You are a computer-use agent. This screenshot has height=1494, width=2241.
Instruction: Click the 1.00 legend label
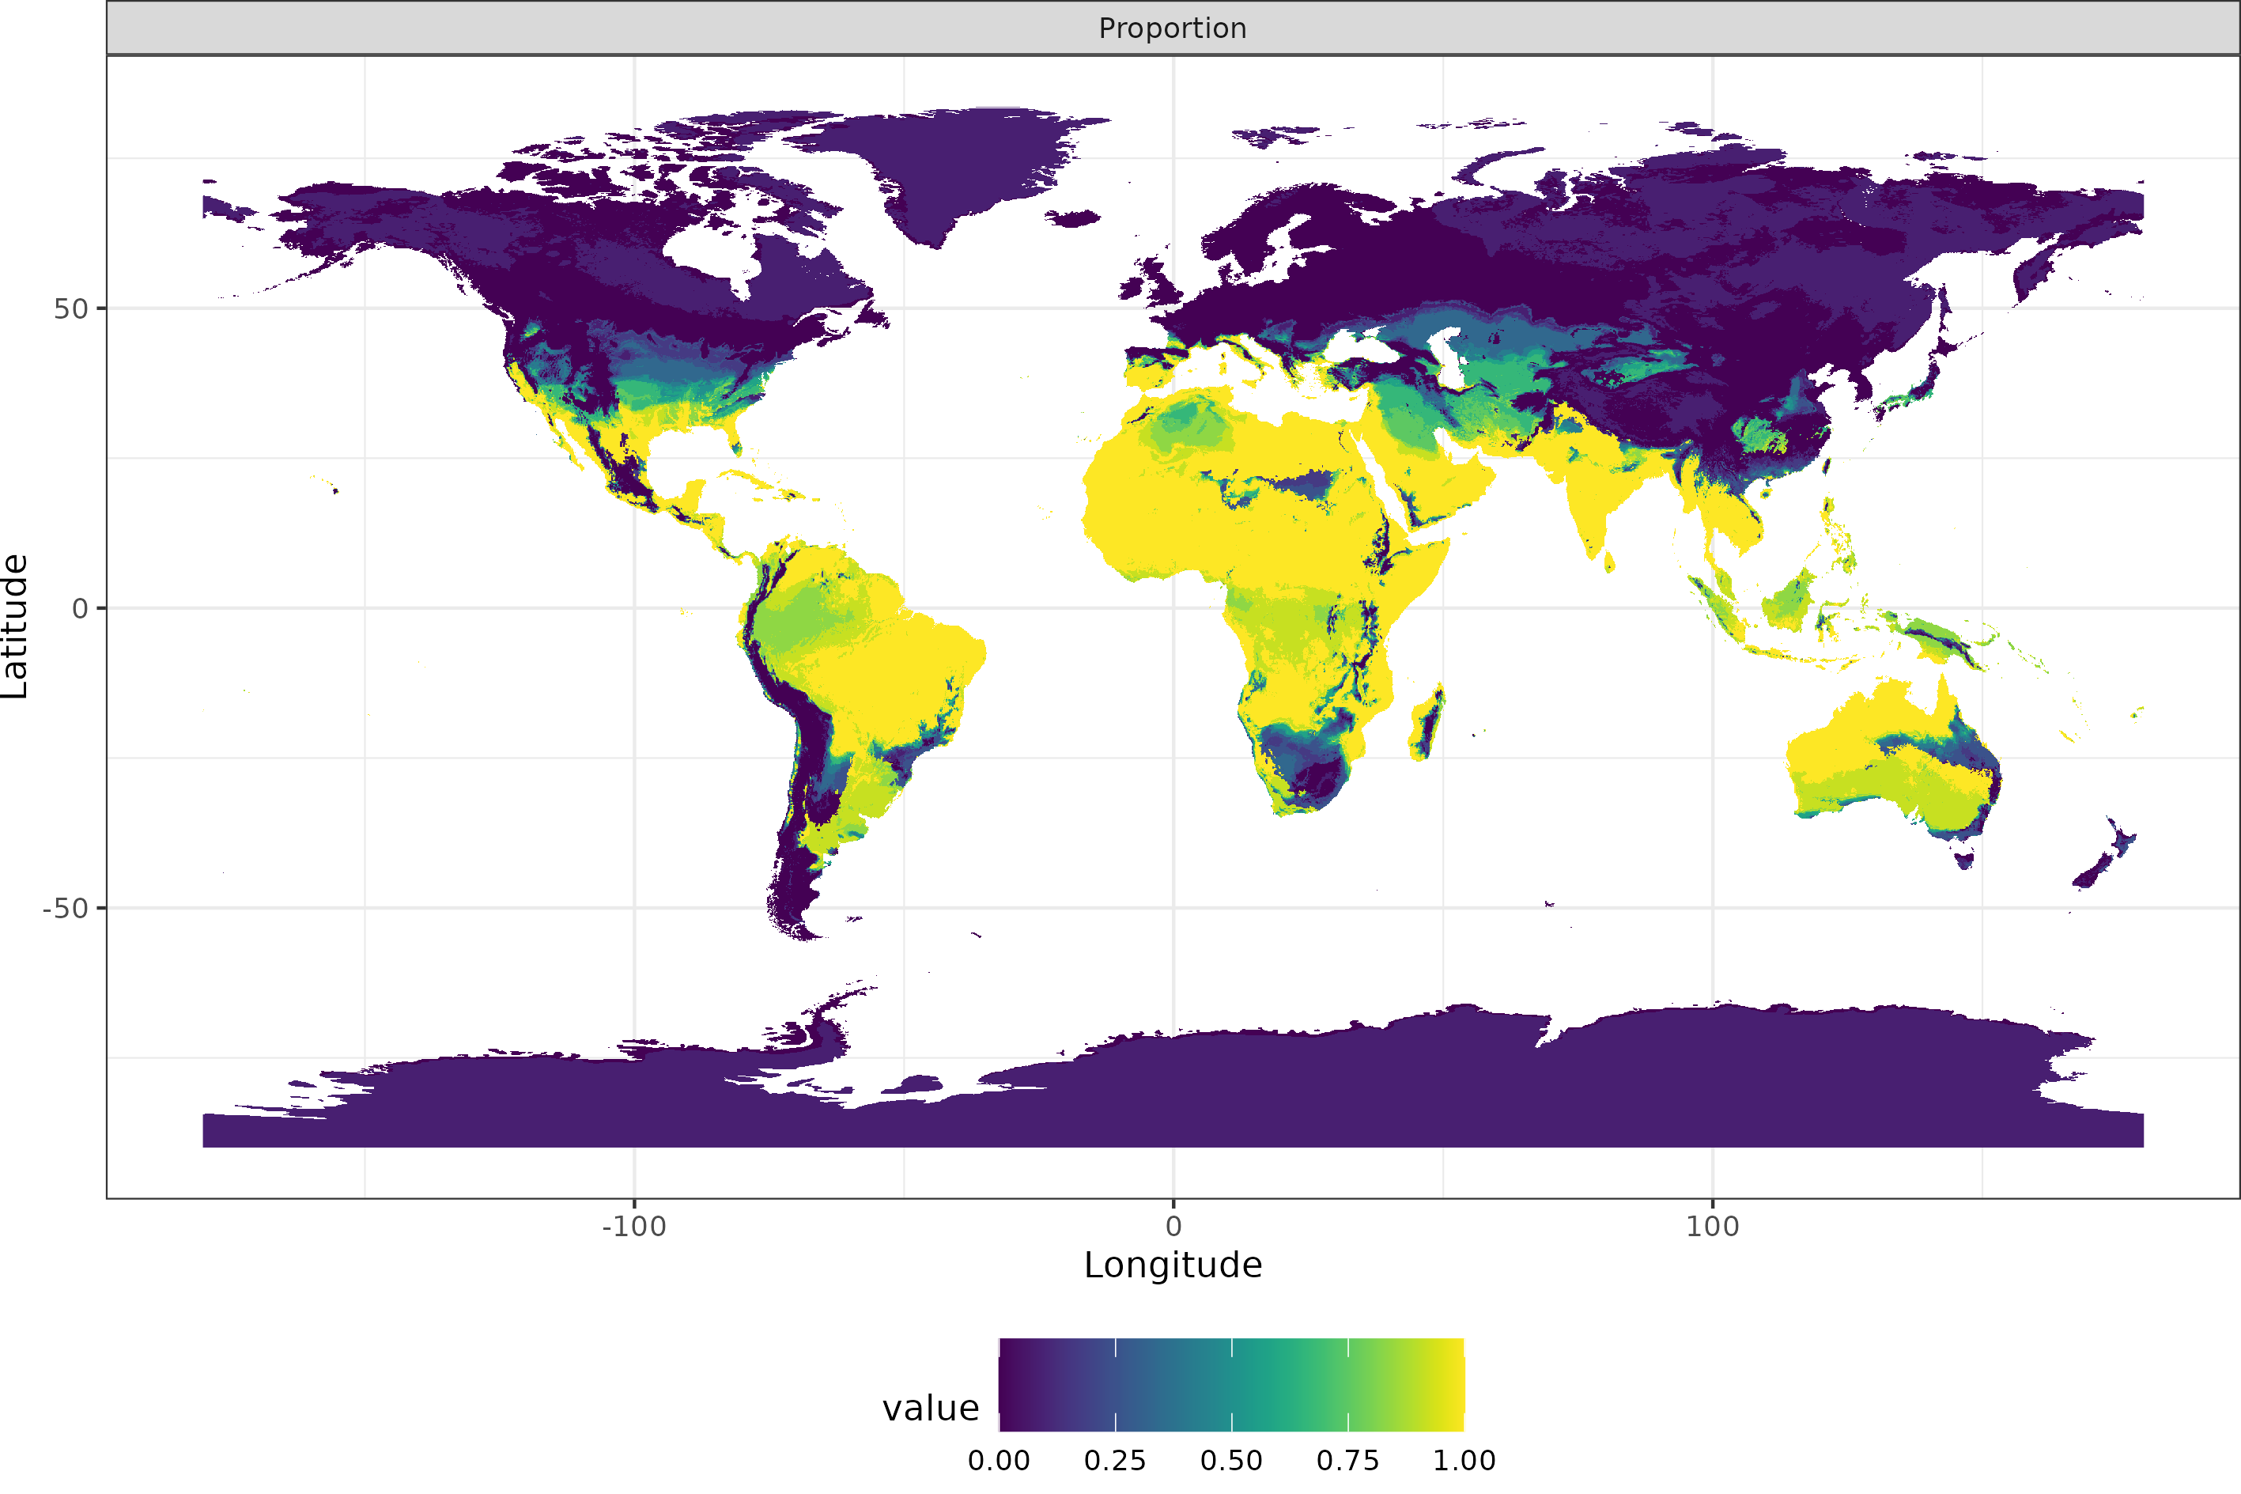[x=1464, y=1461]
